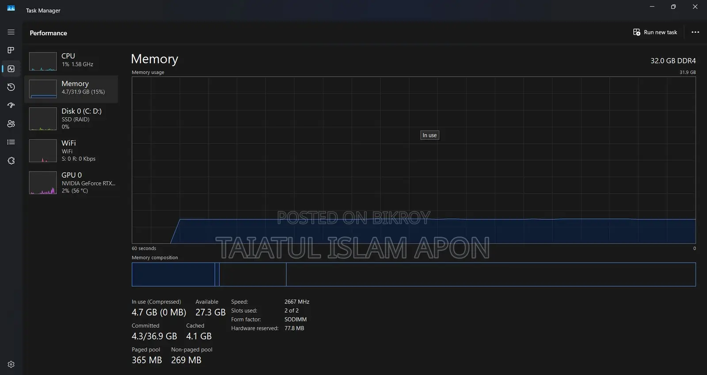Click the SODIMM form factor value
The image size is (707, 375).
pos(296,319)
